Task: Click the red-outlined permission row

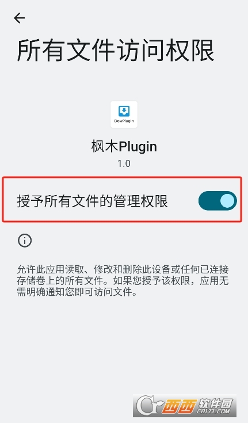Action: (122, 199)
